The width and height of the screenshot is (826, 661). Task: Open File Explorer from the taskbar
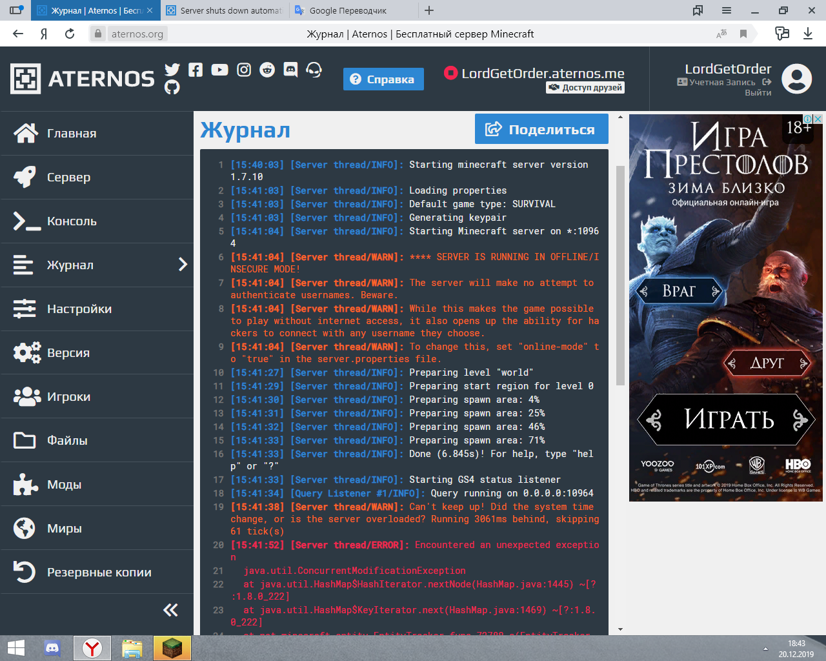pyautogui.click(x=132, y=648)
